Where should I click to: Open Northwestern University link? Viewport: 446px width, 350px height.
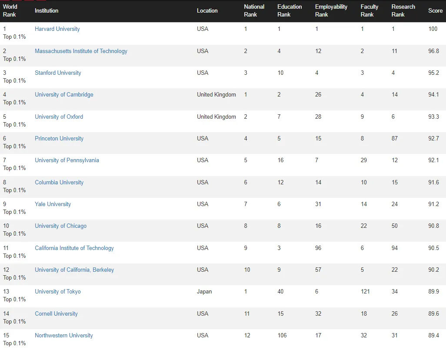(x=64, y=336)
